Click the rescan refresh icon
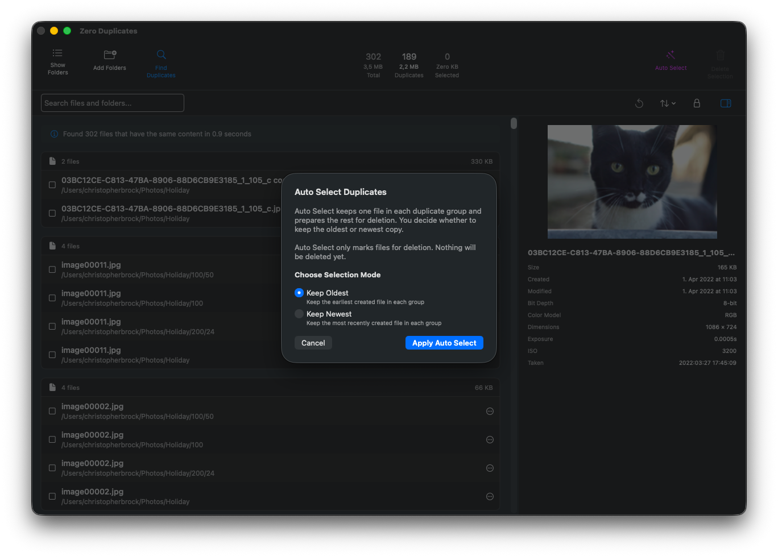778x557 pixels. 639,103
